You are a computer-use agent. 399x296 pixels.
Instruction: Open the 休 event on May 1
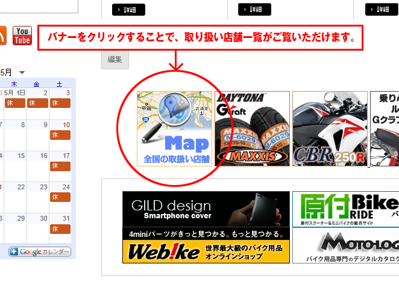point(15,103)
